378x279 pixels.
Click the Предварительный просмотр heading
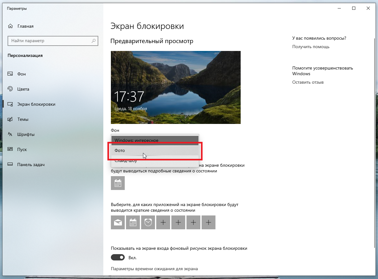click(152, 41)
